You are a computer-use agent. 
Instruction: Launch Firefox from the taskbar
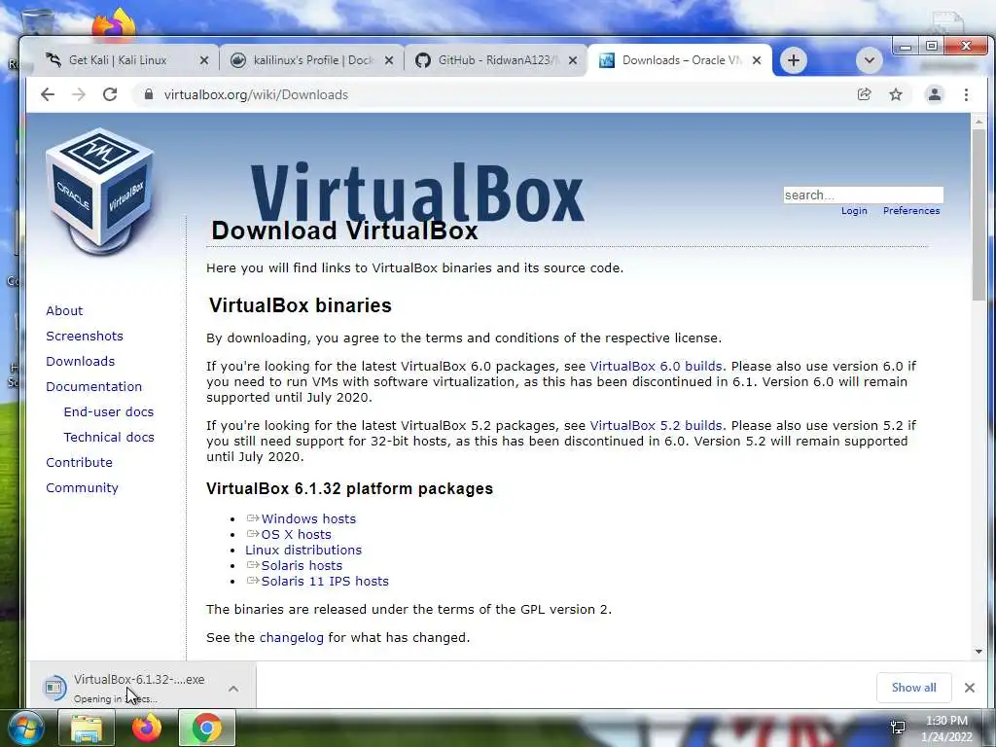pyautogui.click(x=147, y=729)
